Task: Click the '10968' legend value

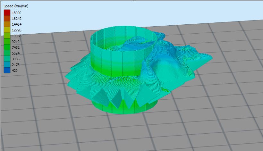Action: pyautogui.click(x=17, y=36)
